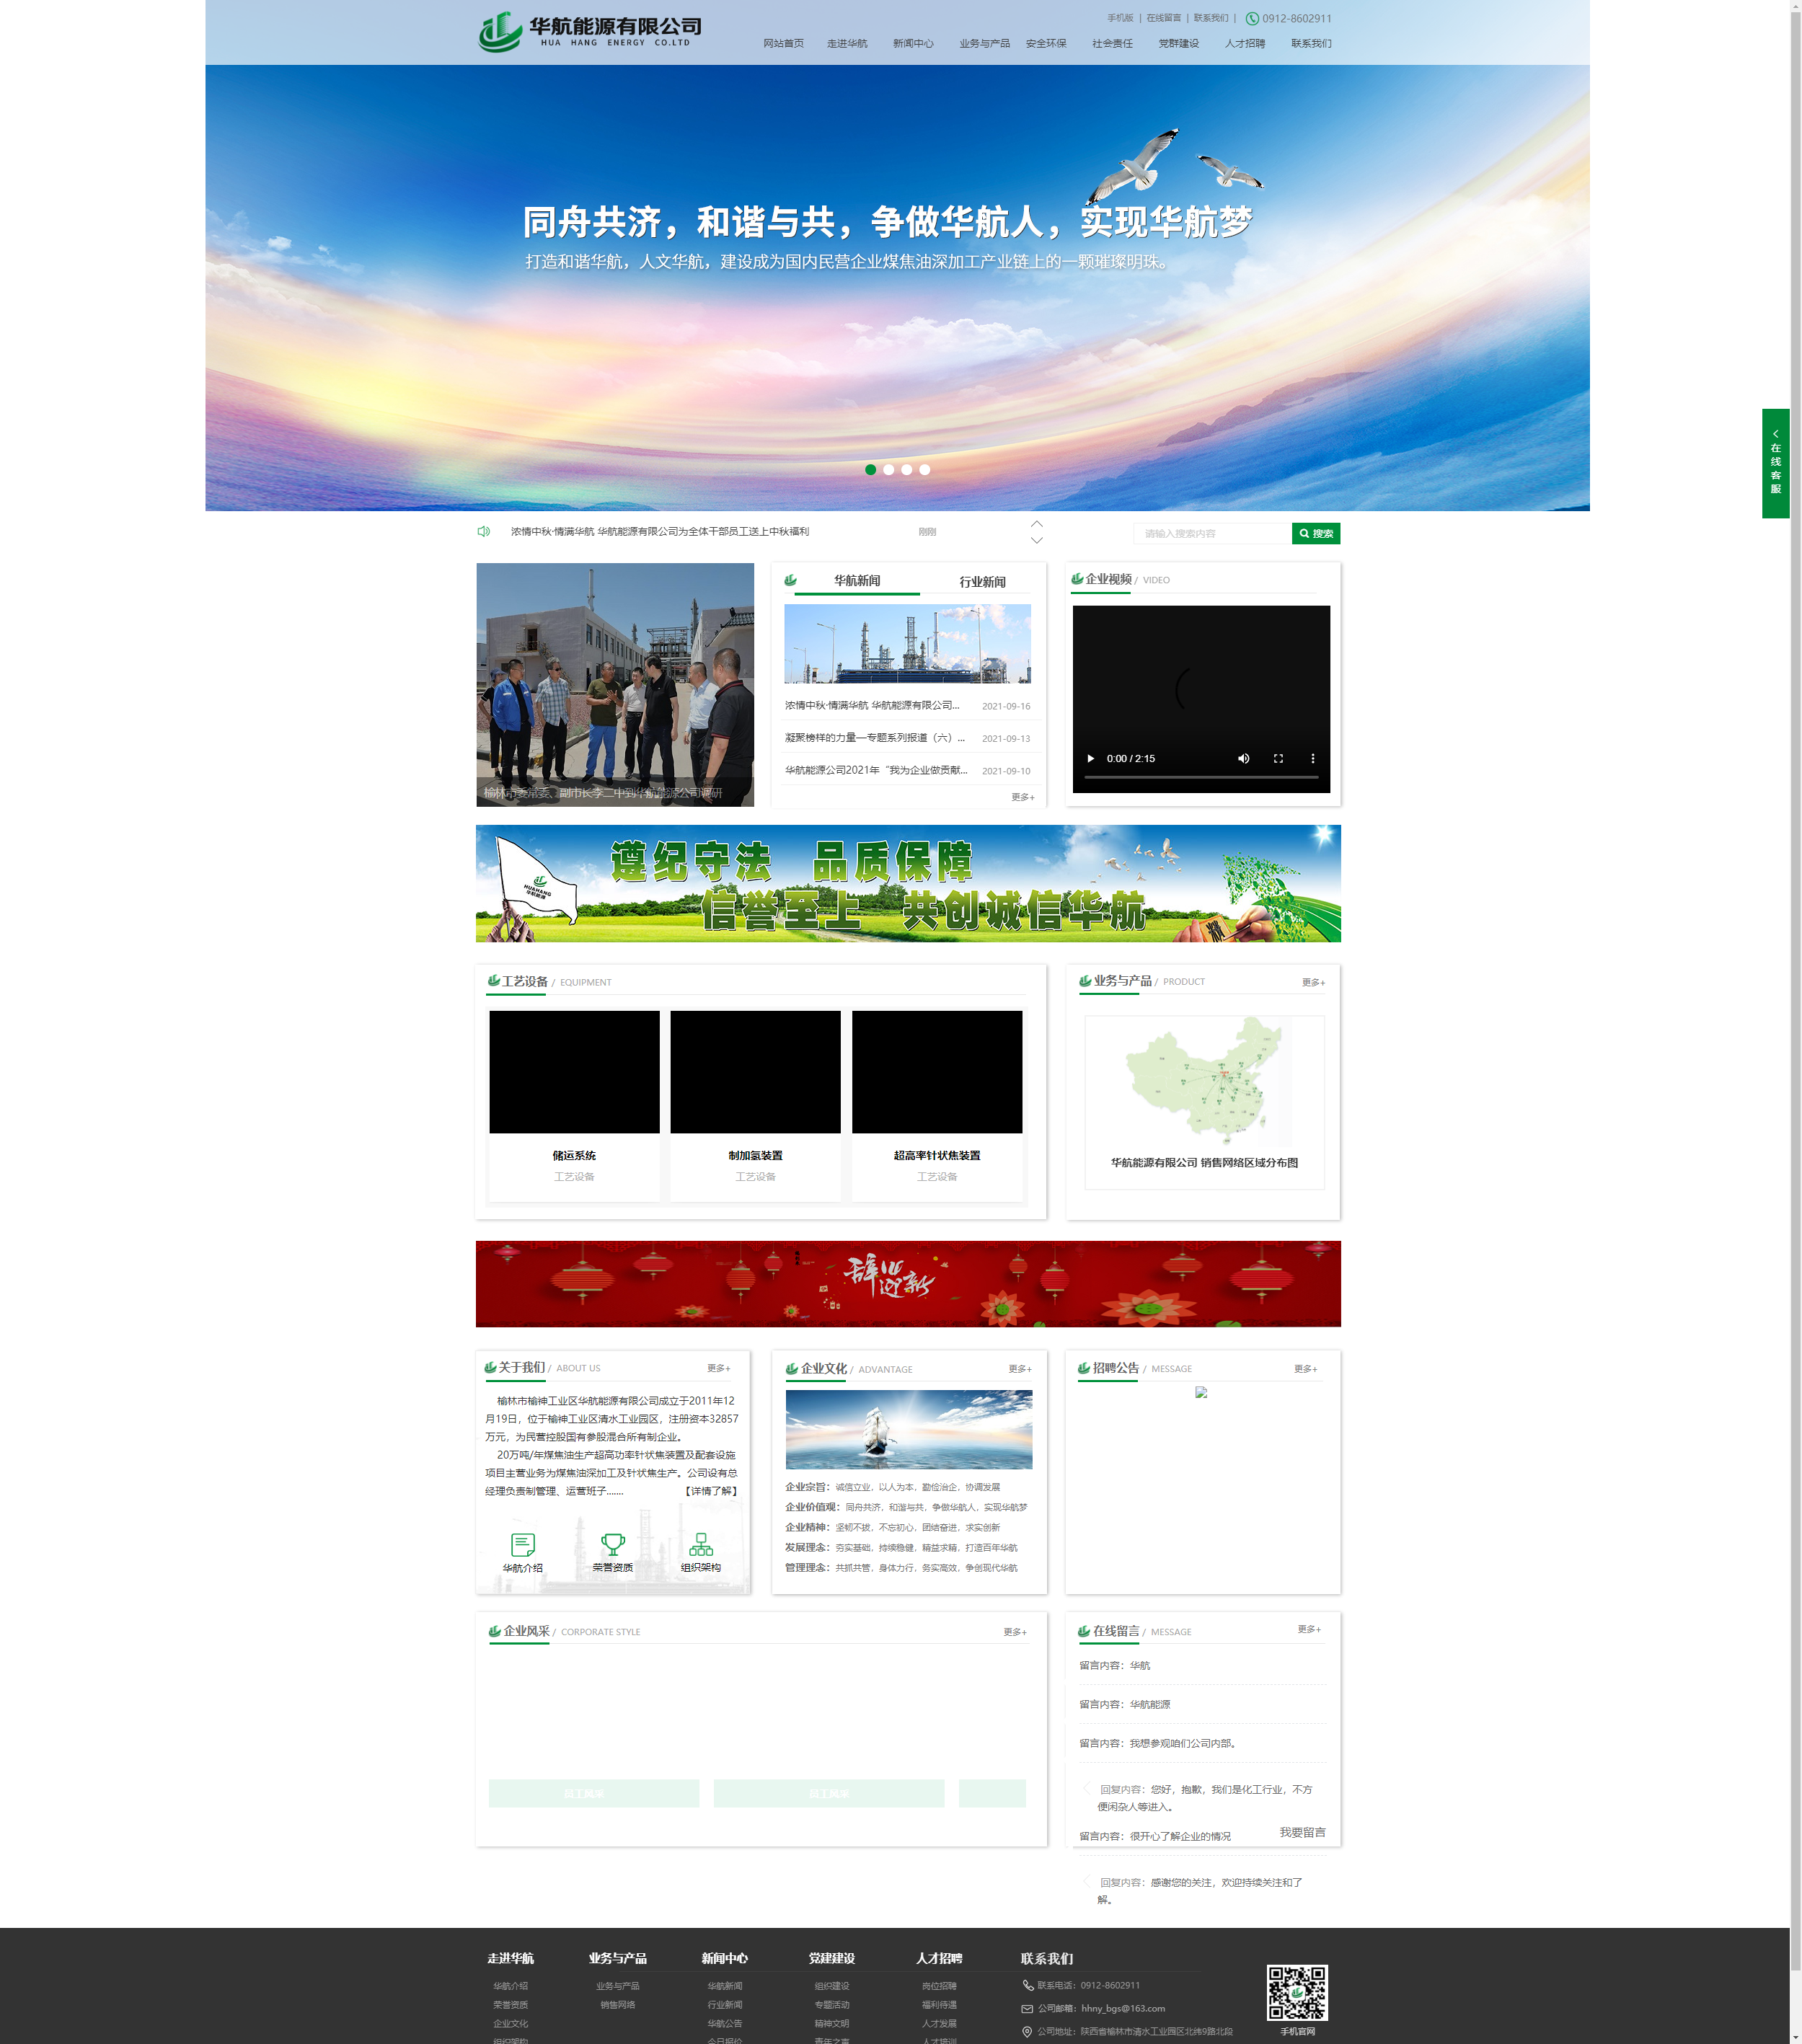Click the footer envelope icon beside 公司邮箱
Viewport: 1802px width, 2044px height.
[x=1027, y=2008]
